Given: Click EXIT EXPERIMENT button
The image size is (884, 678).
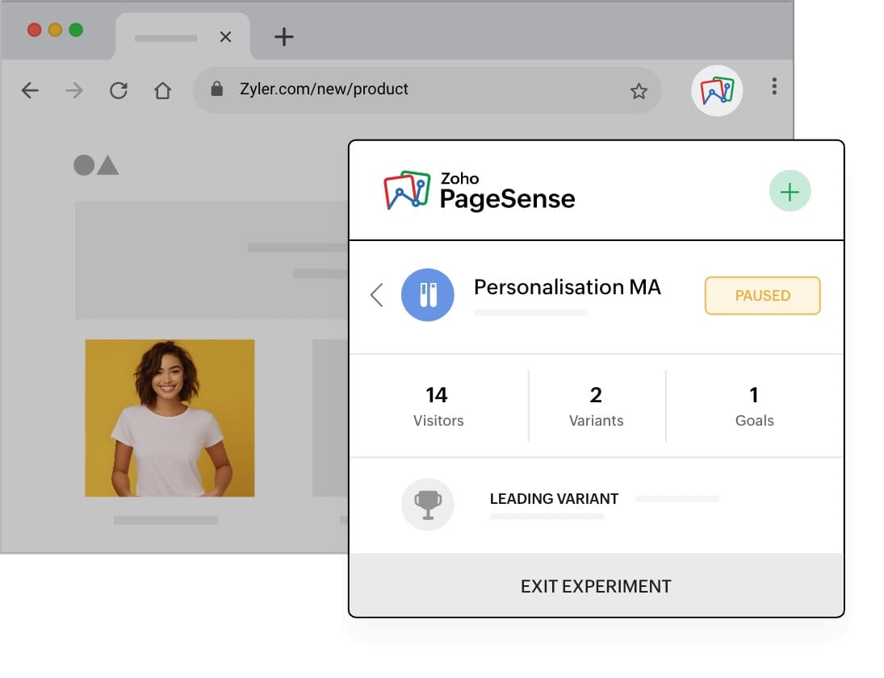Looking at the screenshot, I should coord(596,585).
